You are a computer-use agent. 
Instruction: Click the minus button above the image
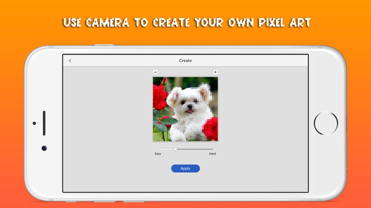point(155,72)
